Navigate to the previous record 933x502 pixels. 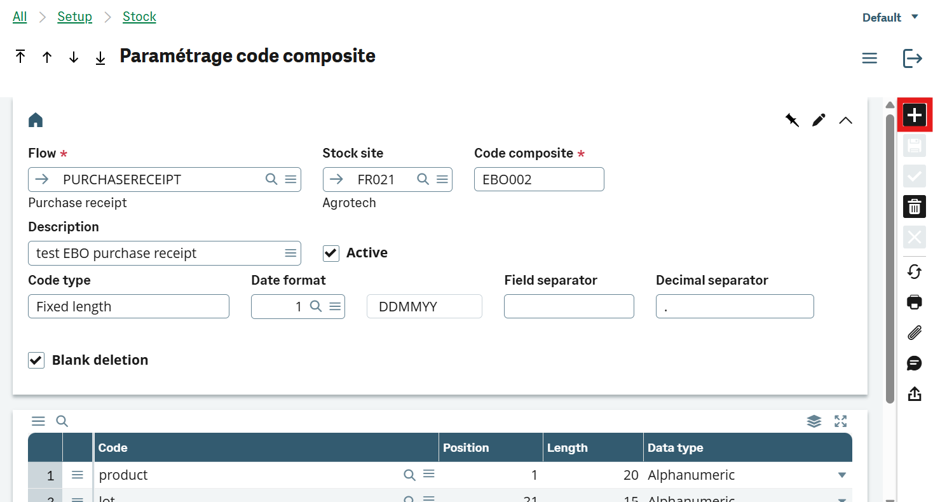(x=47, y=57)
